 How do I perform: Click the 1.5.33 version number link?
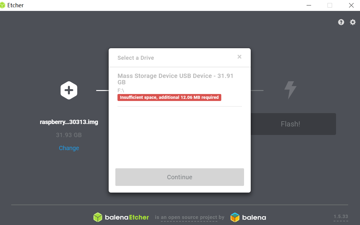click(x=341, y=217)
